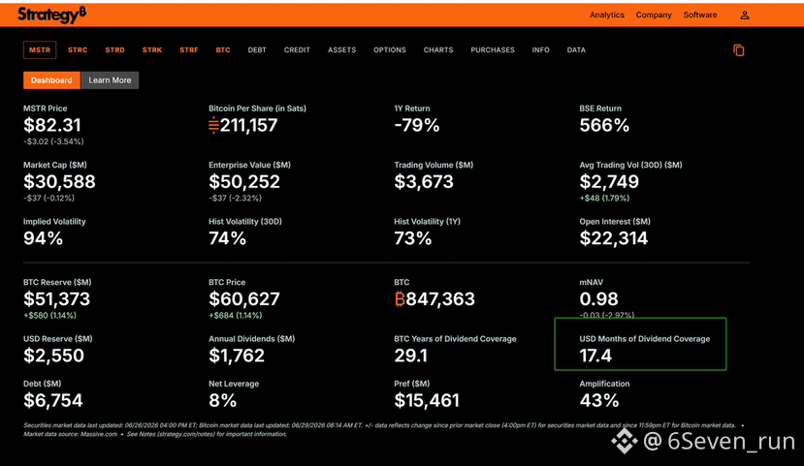This screenshot has width=804, height=466.
Task: Click the Debt value $6,754
Action: [x=52, y=400]
